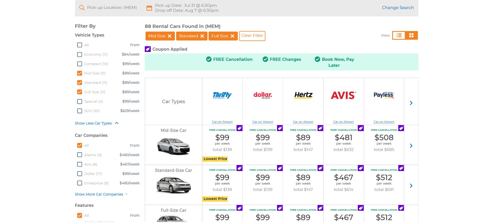Image resolution: width=496 pixels, height=223 pixels.
Task: Click the Pick up Location field
Action: tap(112, 8)
